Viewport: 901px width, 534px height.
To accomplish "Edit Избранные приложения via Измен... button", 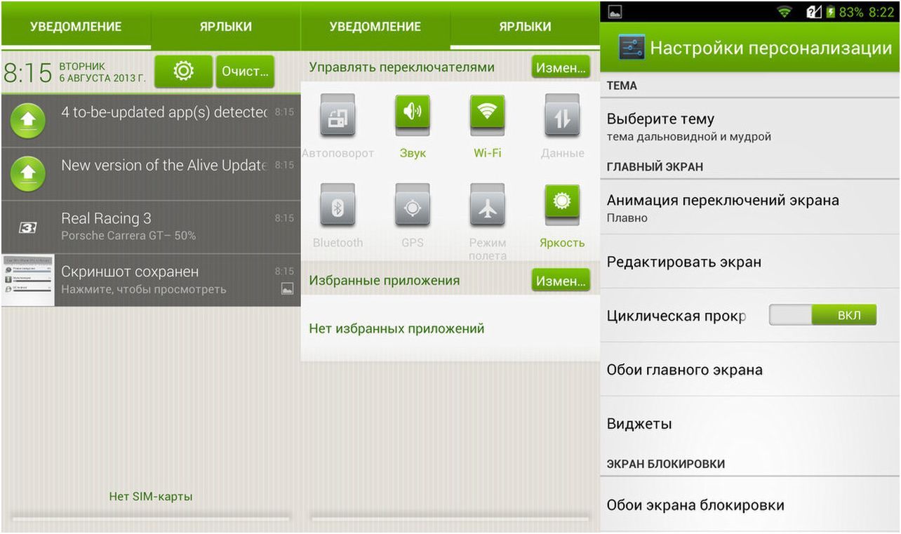I will click(x=561, y=279).
